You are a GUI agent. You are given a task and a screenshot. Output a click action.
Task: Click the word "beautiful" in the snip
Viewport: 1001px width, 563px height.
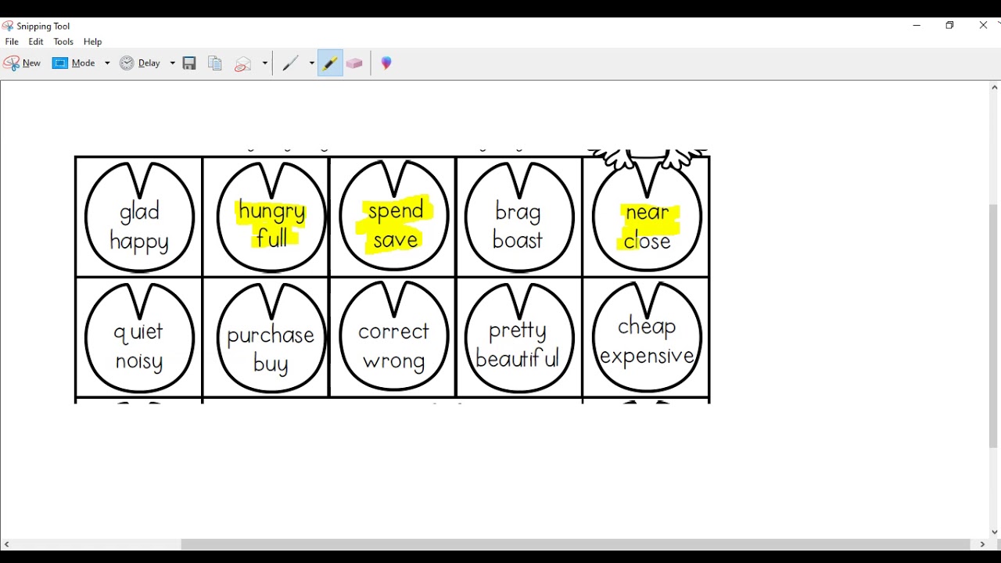pos(518,359)
